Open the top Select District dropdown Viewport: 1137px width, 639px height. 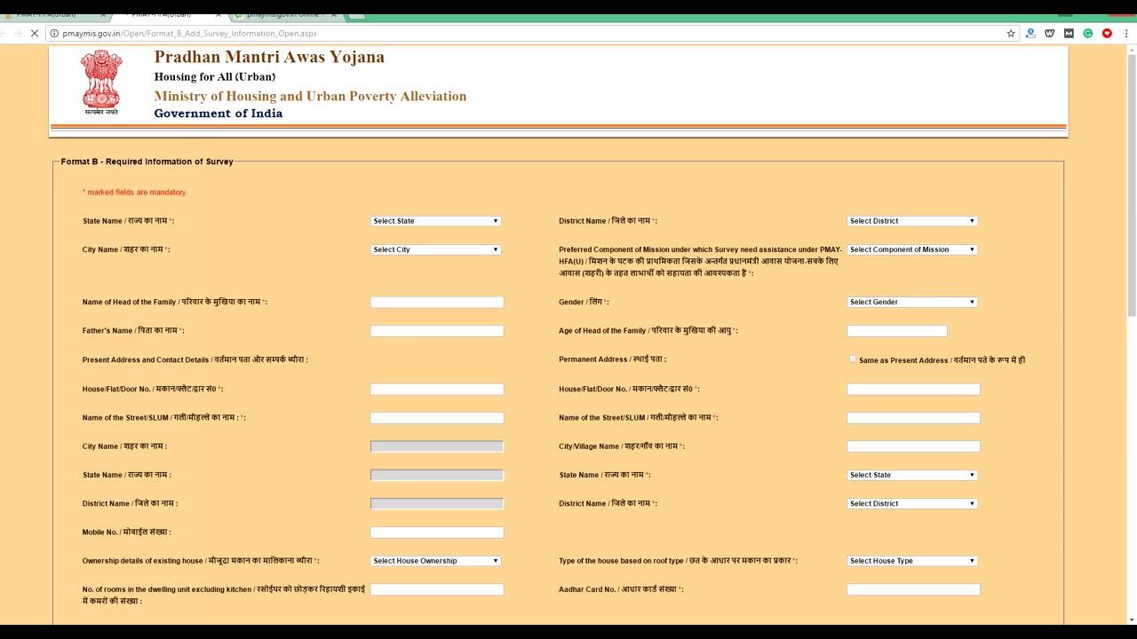pyautogui.click(x=912, y=221)
